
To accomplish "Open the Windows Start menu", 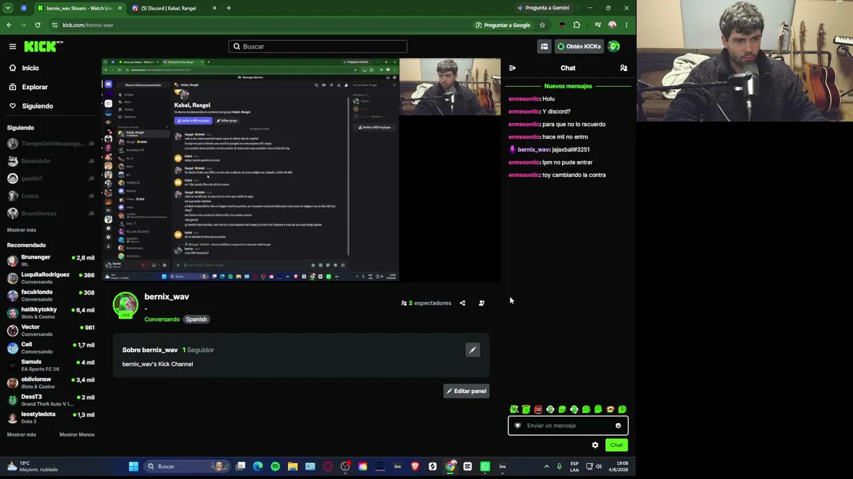I will tap(133, 466).
